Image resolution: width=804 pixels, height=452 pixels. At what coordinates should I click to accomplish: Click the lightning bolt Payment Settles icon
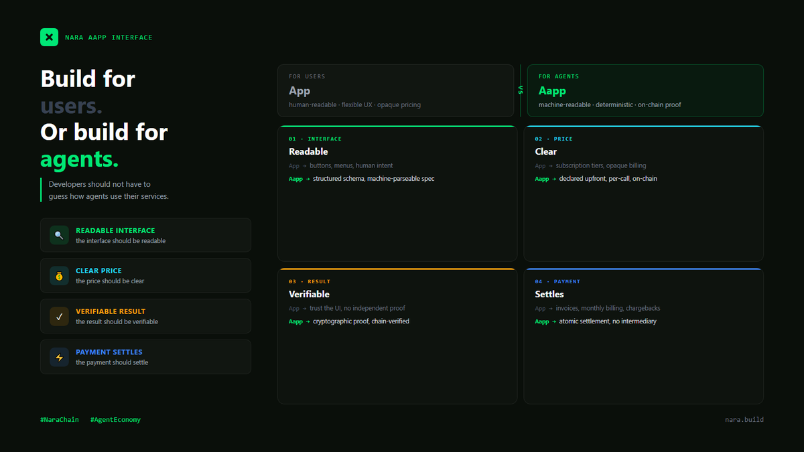point(59,358)
